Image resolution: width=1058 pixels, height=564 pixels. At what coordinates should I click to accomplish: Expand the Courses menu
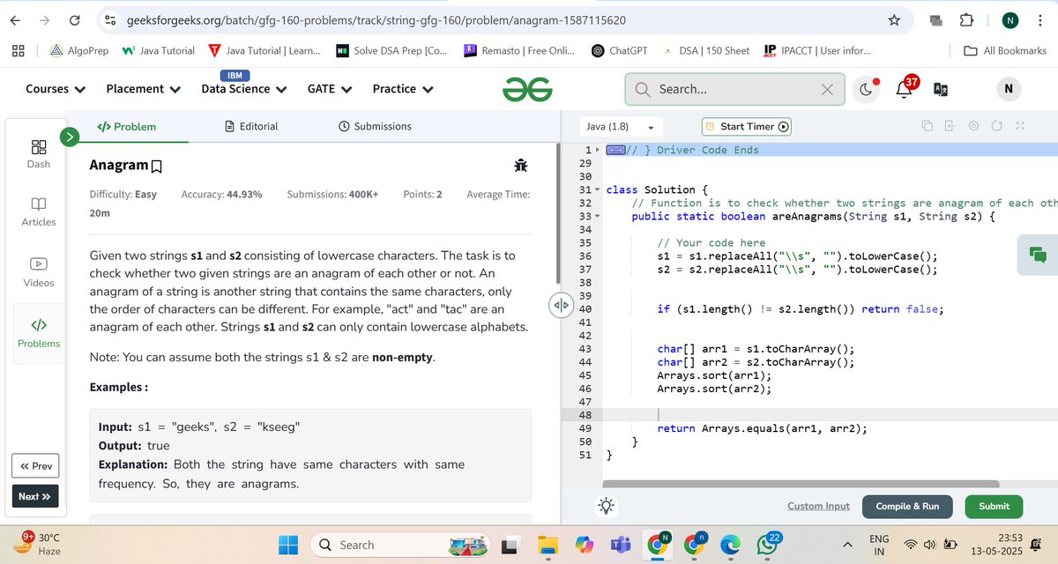point(56,89)
